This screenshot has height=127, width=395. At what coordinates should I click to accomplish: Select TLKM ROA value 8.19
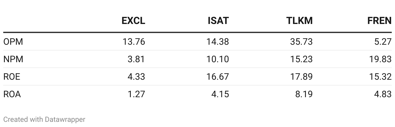(304, 94)
